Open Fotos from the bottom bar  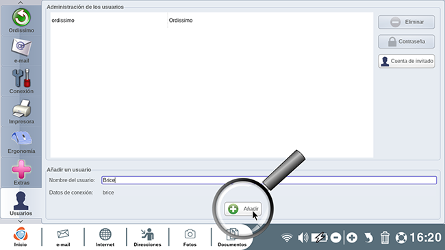(x=190, y=237)
